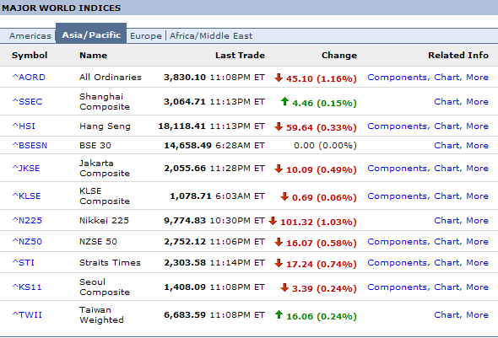View Components for Jakarta Composite

click(x=398, y=168)
